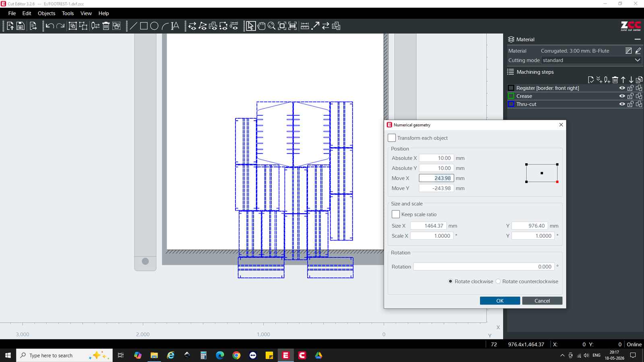This screenshot has height=362, width=644.
Task: Click the blue Thru-cut color swatch
Action: tap(511, 104)
